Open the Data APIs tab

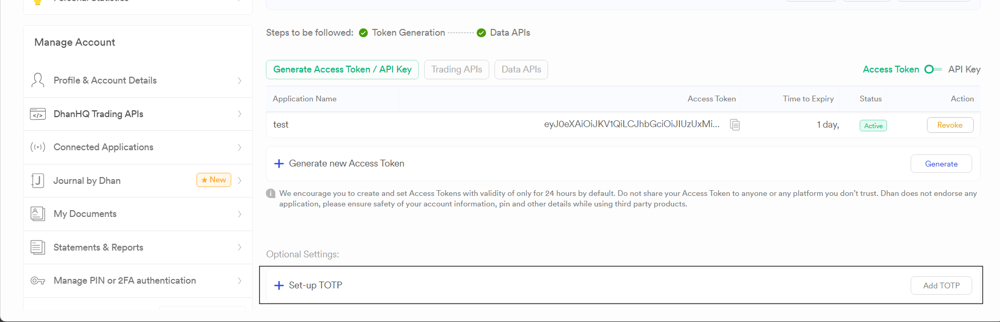coord(521,69)
